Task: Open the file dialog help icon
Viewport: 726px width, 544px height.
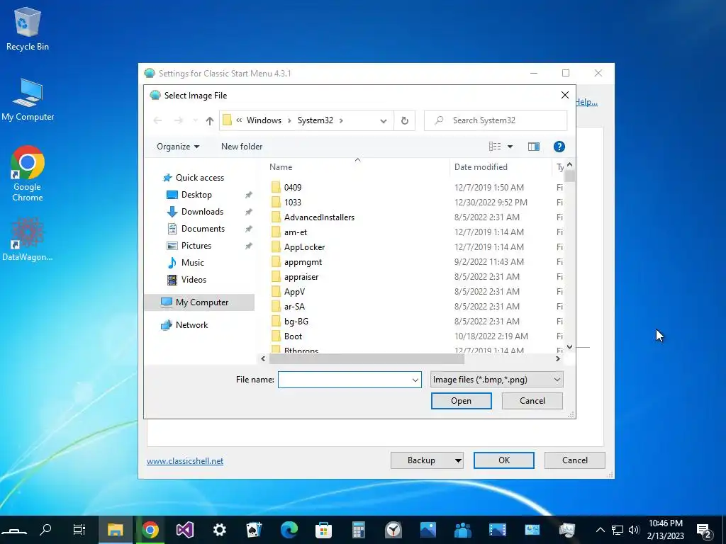Action: point(559,147)
